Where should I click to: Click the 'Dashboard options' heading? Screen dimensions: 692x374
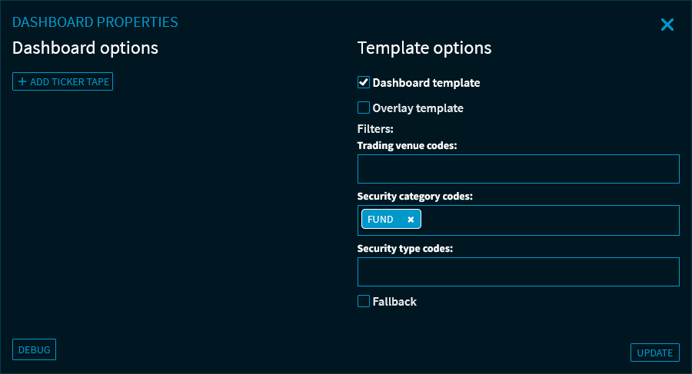85,48
